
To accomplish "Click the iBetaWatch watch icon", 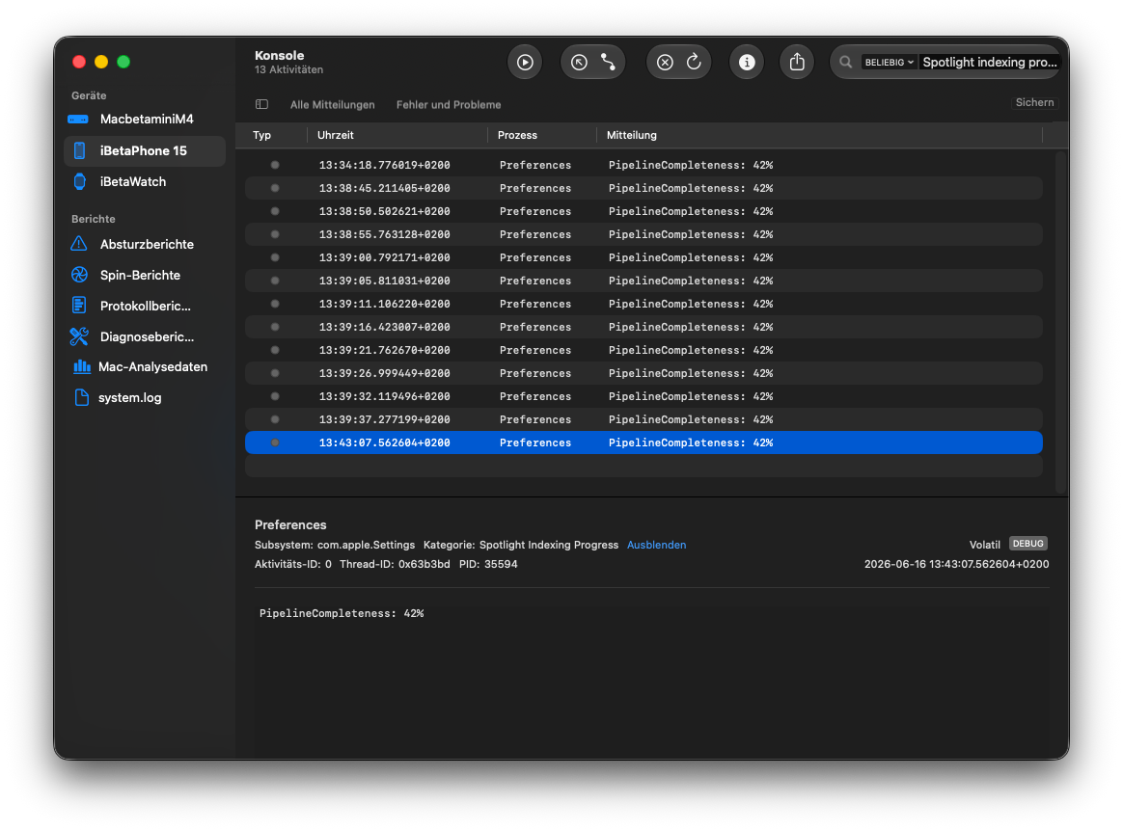I will pos(79,182).
